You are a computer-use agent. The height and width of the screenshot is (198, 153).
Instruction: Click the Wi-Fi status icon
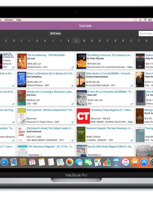pos(145,20)
